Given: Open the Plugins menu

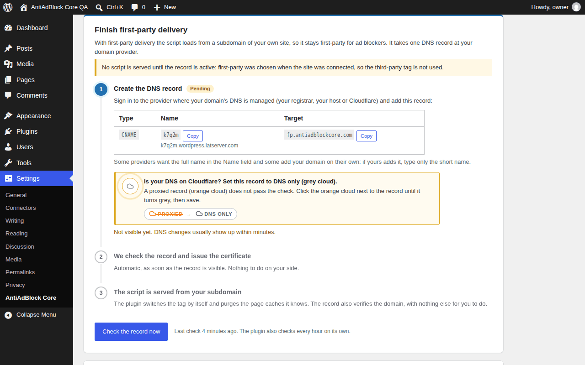Looking at the screenshot, I should click(37, 131).
